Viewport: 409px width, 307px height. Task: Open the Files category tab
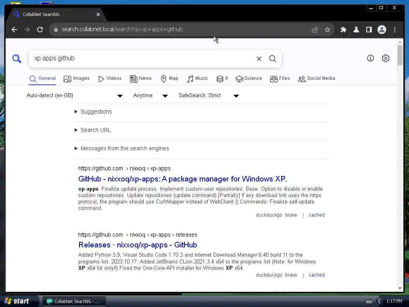(x=280, y=79)
